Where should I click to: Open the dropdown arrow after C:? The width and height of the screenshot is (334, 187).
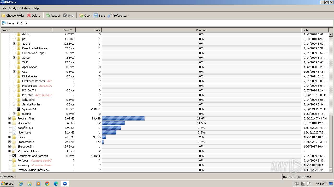point(26,23)
